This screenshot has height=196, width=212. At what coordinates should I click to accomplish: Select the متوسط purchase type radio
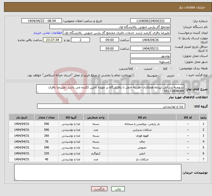tap(161, 75)
